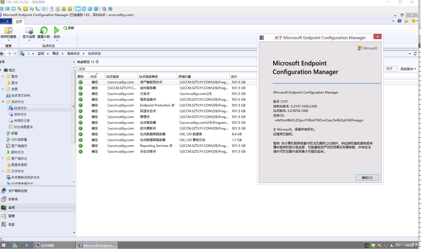Image resolution: width=421 pixels, height=249 pixels.
Task: Click the refresh icon at right of breadcrumb bar
Action: coord(415,53)
